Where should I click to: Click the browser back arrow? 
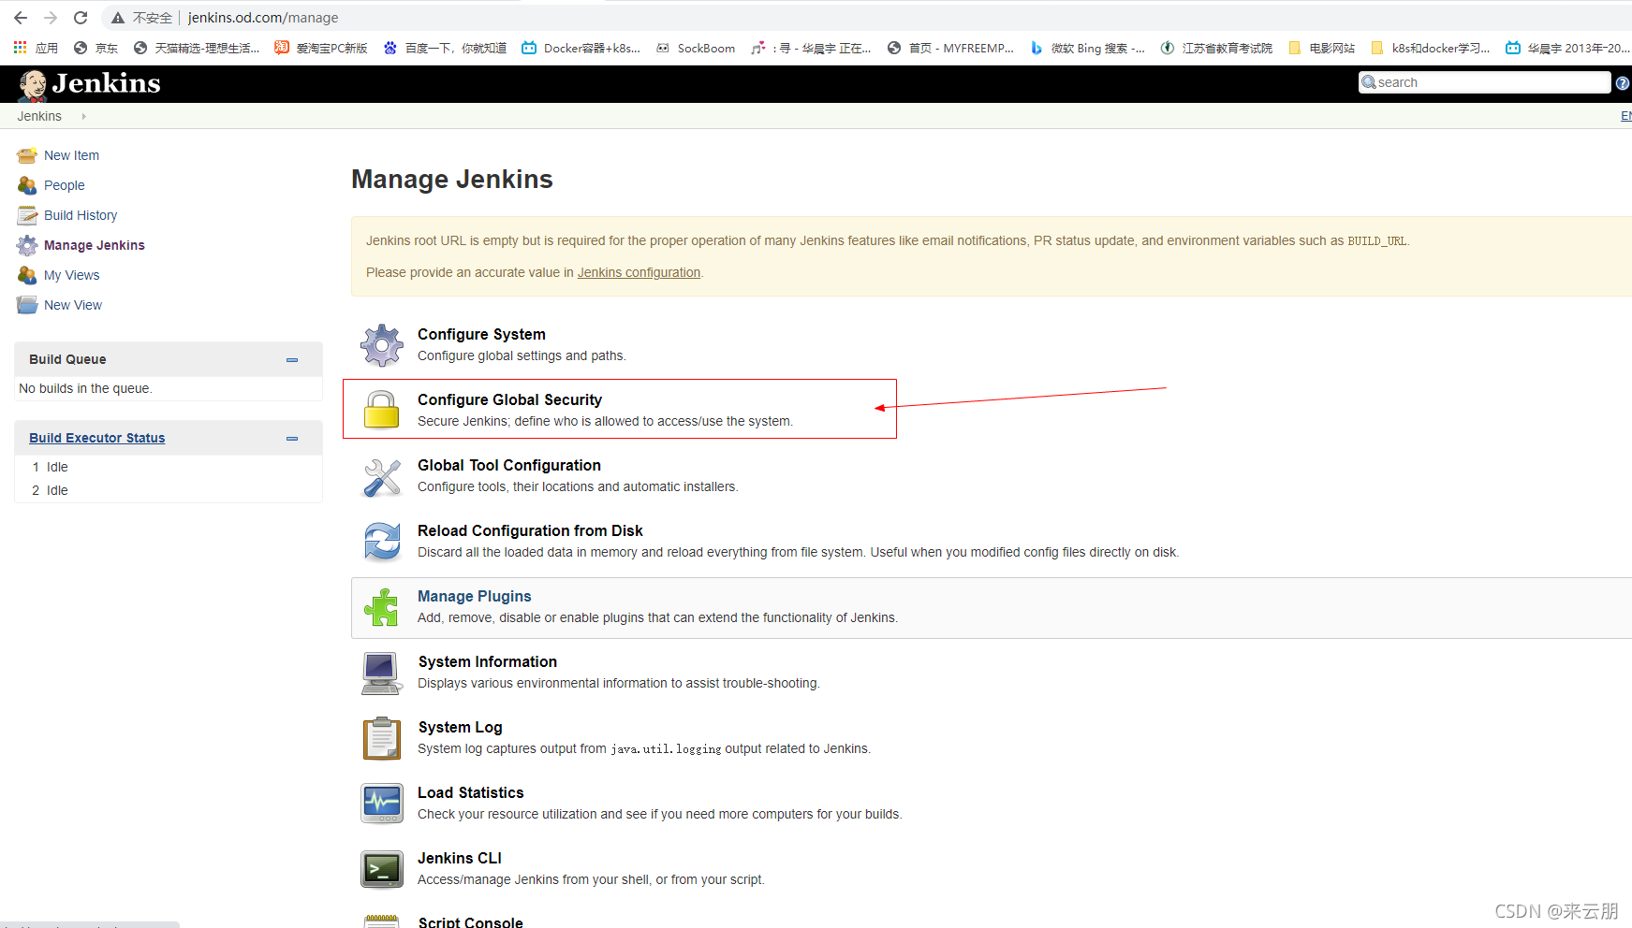[x=21, y=18]
